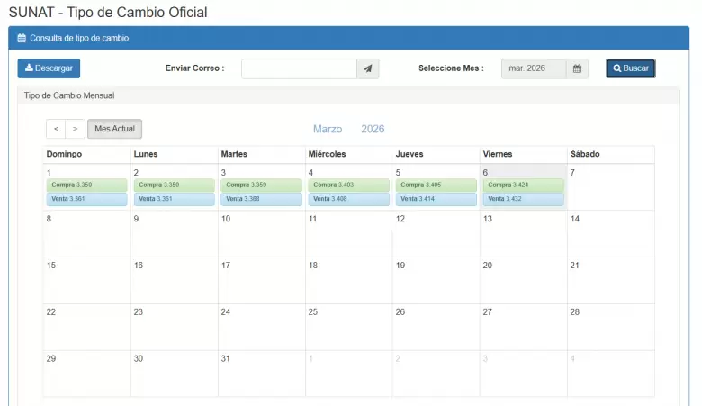
Task: Click the Descargar download button
Action: click(x=49, y=68)
